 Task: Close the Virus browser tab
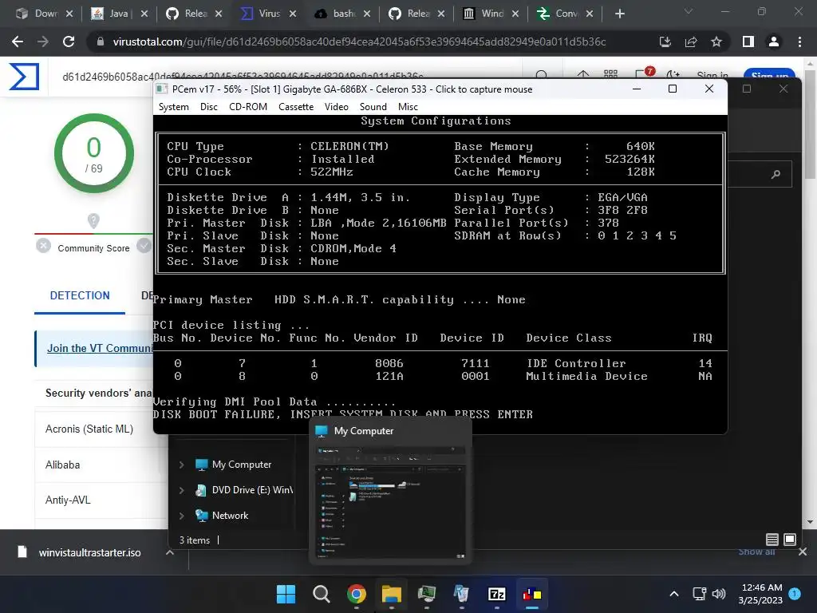click(293, 14)
